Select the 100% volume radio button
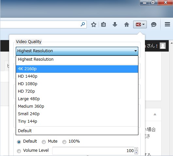The width and height of the screenshot is (173, 156). click(x=64, y=142)
